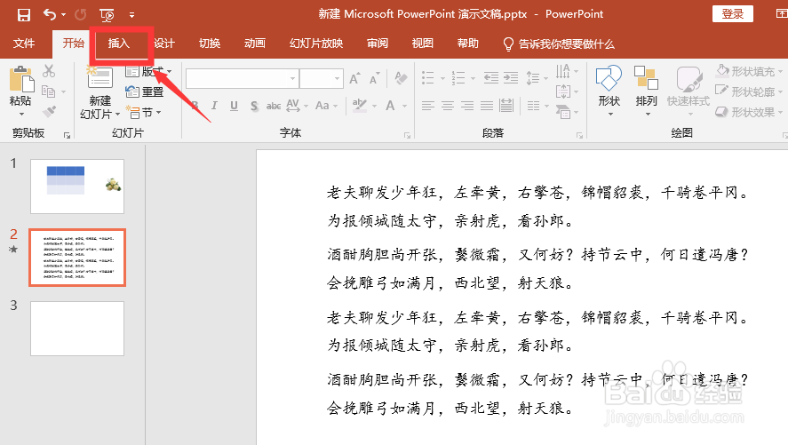
Task: Click the Redo icon
Action: 81,14
